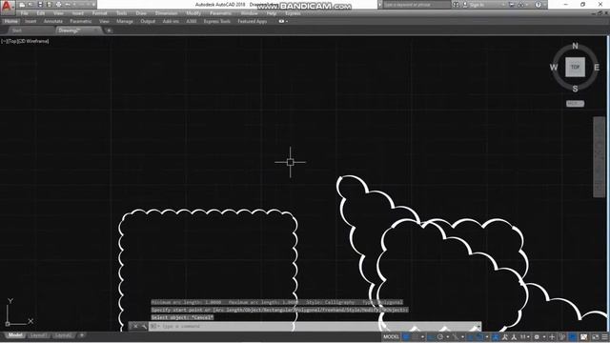Click the MODEL space button in the status bar
Image resolution: width=610 pixels, height=343 pixels.
pos(391,336)
